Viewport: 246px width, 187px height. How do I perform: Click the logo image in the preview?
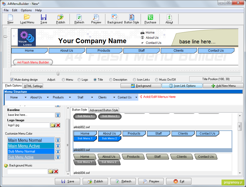27,38
